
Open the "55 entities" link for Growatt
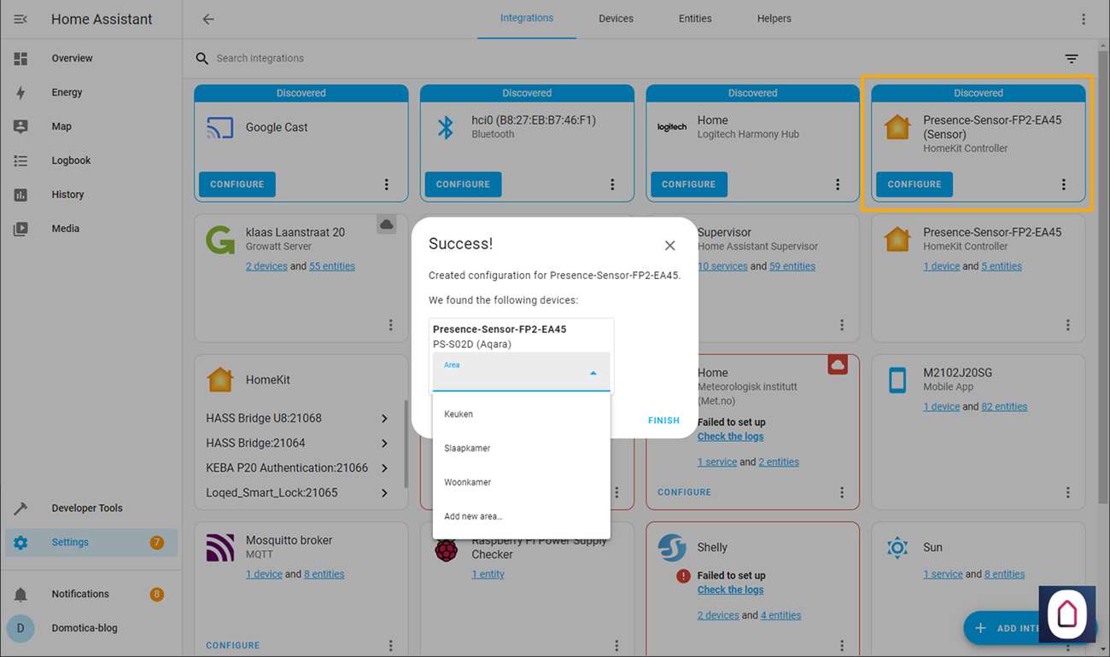pyautogui.click(x=332, y=266)
